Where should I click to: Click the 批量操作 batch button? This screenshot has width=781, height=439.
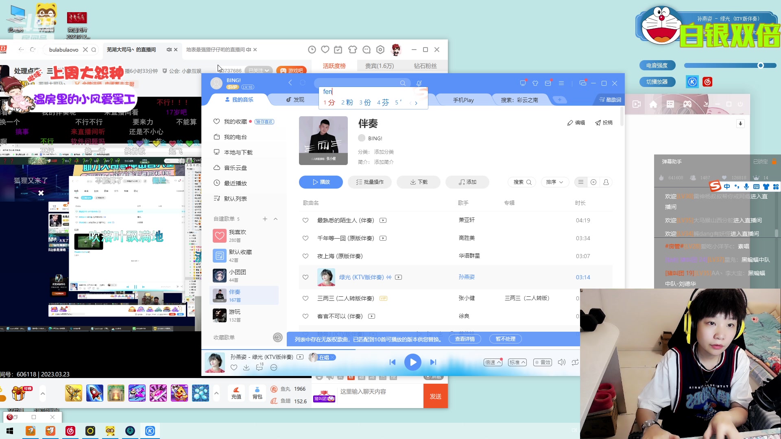point(369,182)
